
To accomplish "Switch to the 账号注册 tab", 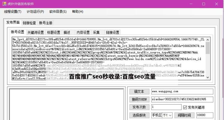I will (x=45, y=23).
